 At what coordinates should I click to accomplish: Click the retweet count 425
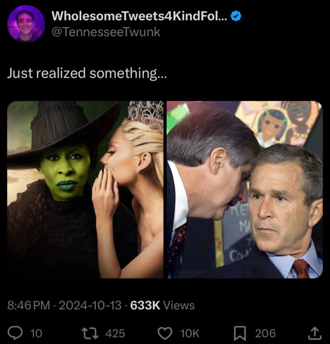pos(115,334)
